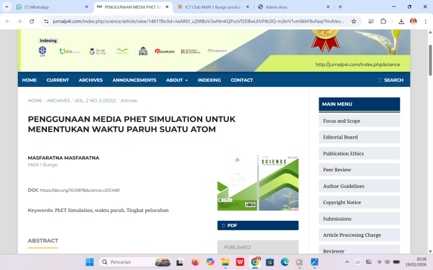
Task: Click the Science journal cover thumbnail
Action: (x=258, y=182)
